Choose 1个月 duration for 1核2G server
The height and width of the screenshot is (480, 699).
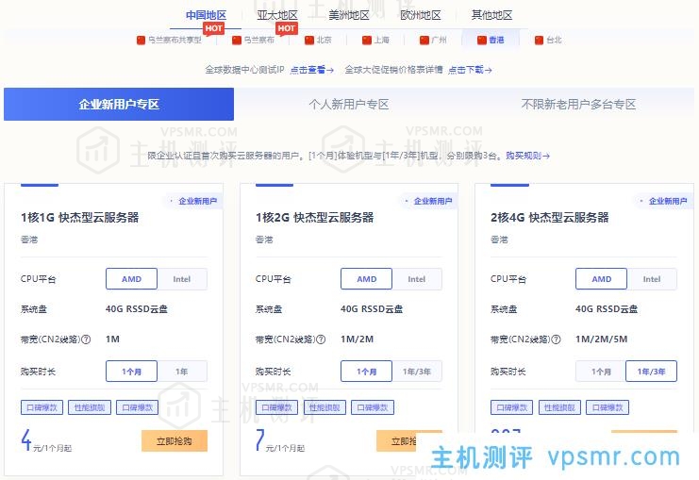(366, 372)
